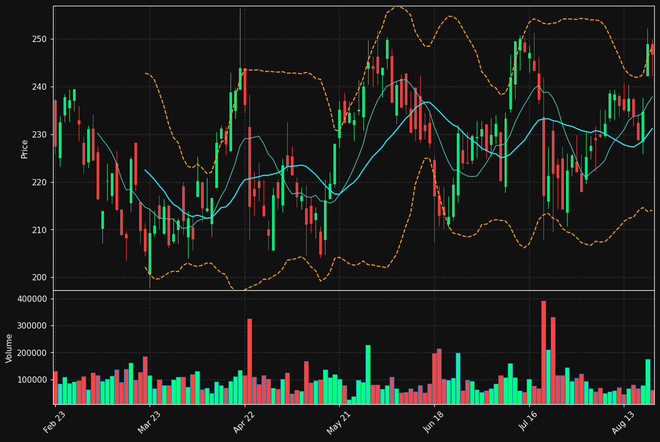The image size is (660, 442).
Task: Click the 'Volume' axis title
Action: point(9,348)
